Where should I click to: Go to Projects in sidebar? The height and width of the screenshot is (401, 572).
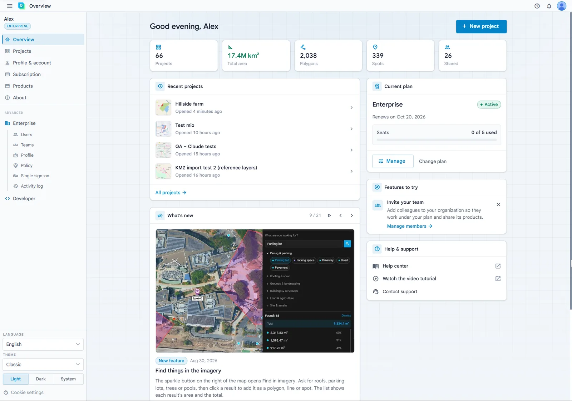pyautogui.click(x=43, y=51)
